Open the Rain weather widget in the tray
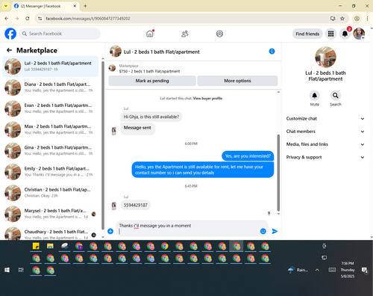This screenshot has width=373, height=296. tap(298, 270)
